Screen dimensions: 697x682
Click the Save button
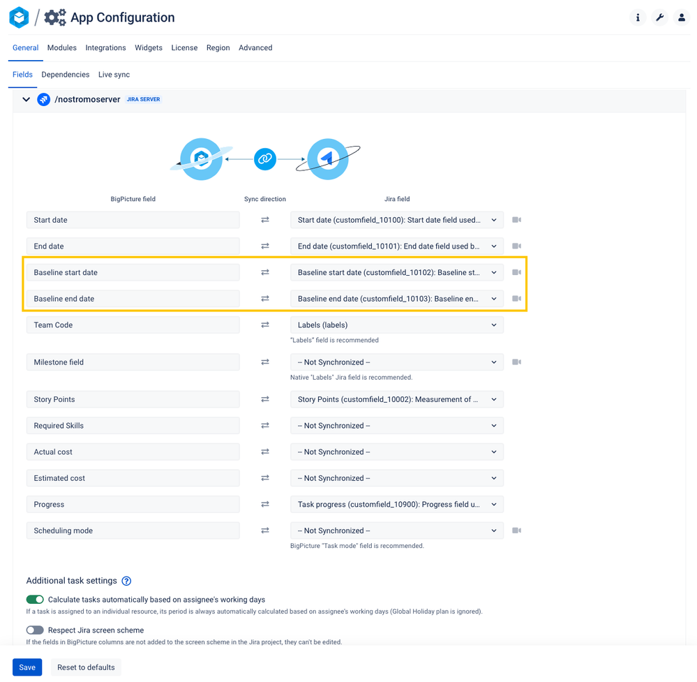(27, 667)
